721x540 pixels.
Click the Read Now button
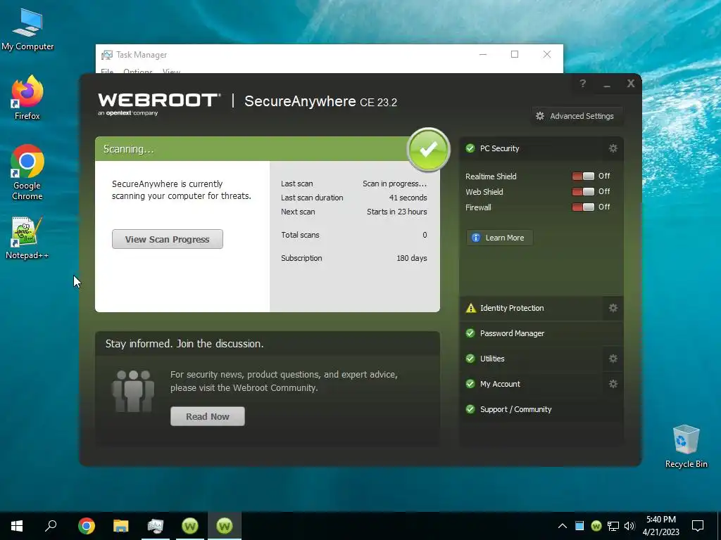(x=208, y=416)
